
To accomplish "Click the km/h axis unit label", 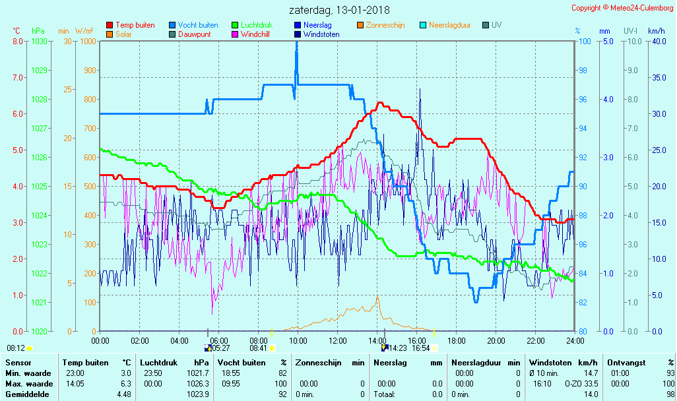I will (656, 31).
